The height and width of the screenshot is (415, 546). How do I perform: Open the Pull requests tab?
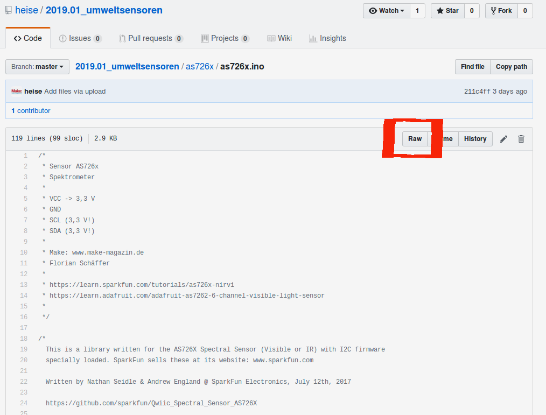pyautogui.click(x=151, y=38)
